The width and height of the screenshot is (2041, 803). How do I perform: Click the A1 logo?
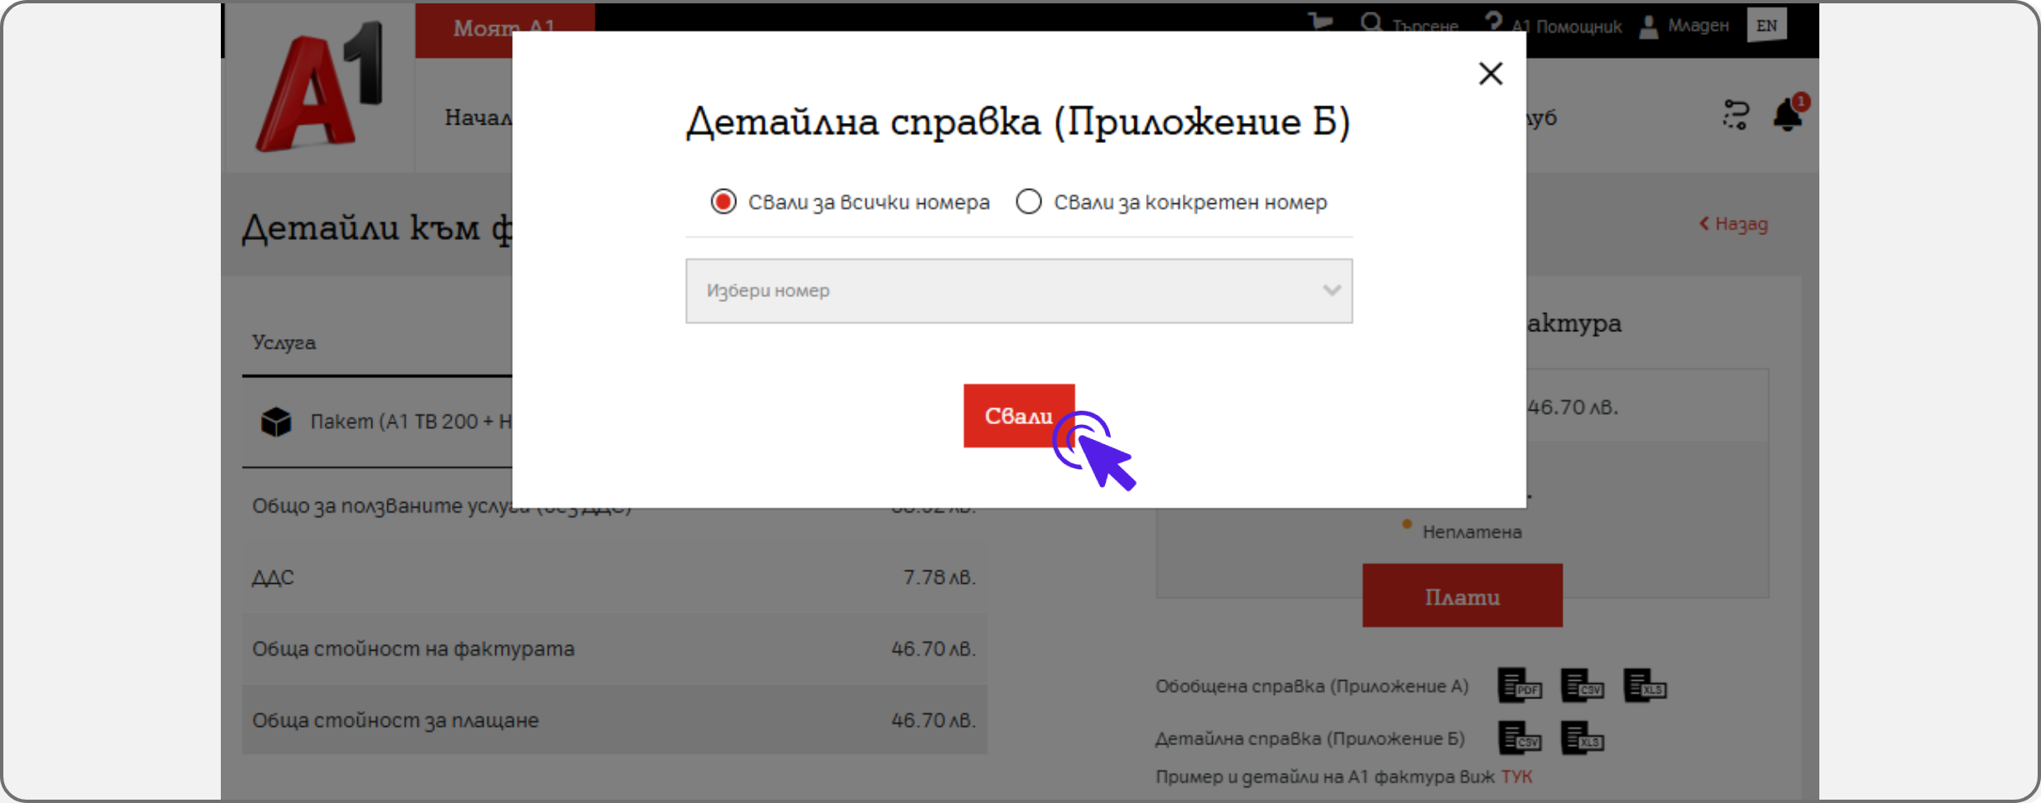tap(320, 88)
